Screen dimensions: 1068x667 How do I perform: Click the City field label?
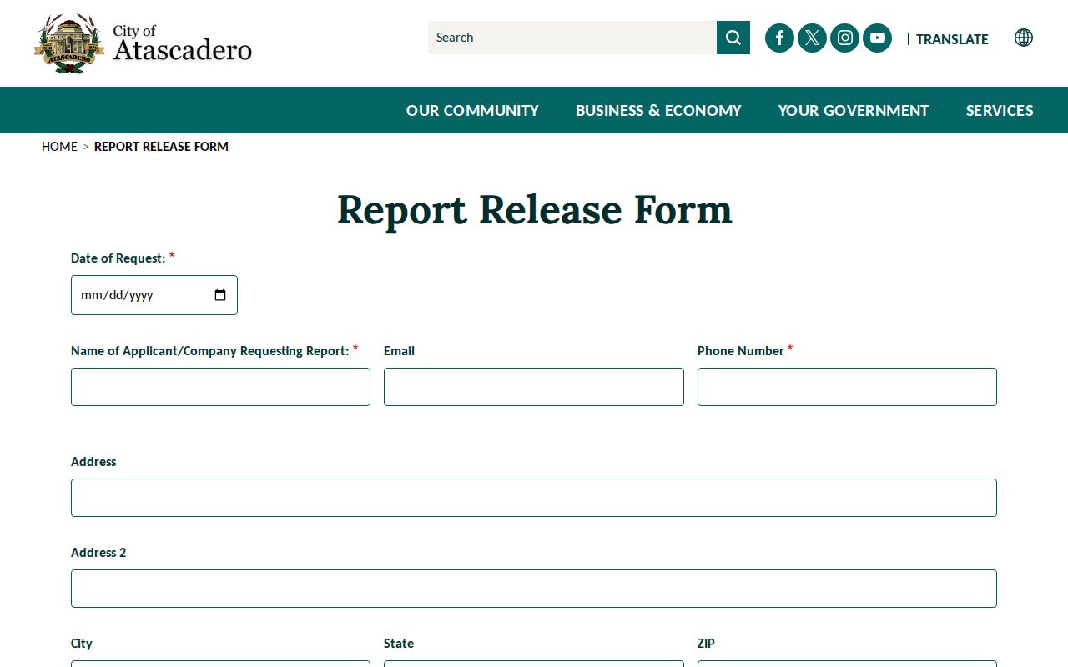coord(82,644)
